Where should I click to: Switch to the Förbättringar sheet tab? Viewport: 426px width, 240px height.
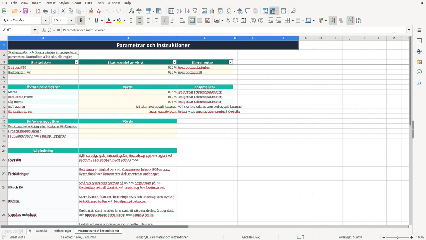[62, 231]
